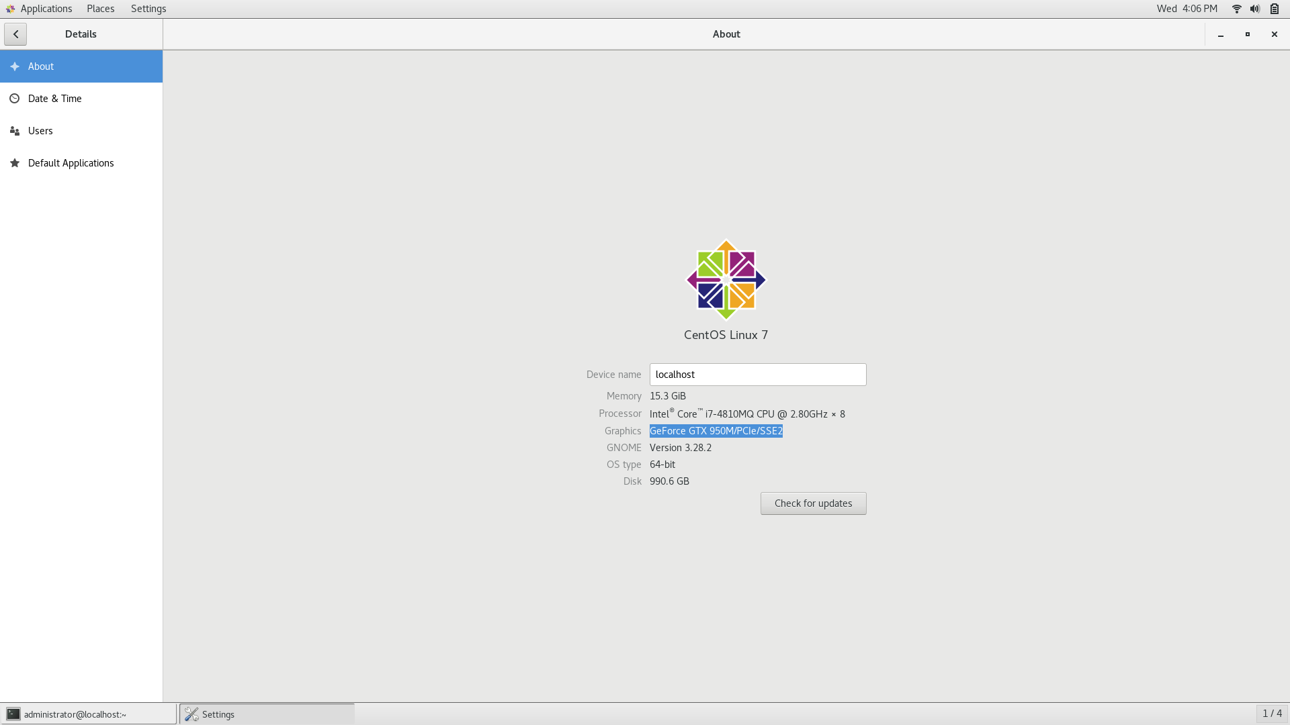Go back using the Details back arrow
Screen dimensions: 1290x725
click(x=15, y=34)
